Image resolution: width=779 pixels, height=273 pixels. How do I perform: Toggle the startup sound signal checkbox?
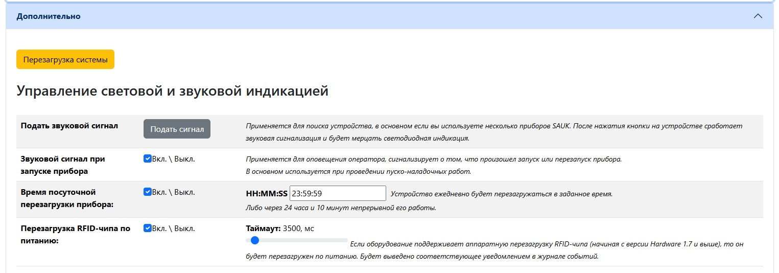pos(148,158)
